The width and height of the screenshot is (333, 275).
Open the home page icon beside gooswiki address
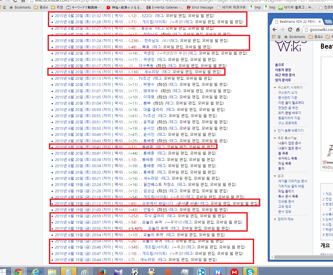point(298,29)
